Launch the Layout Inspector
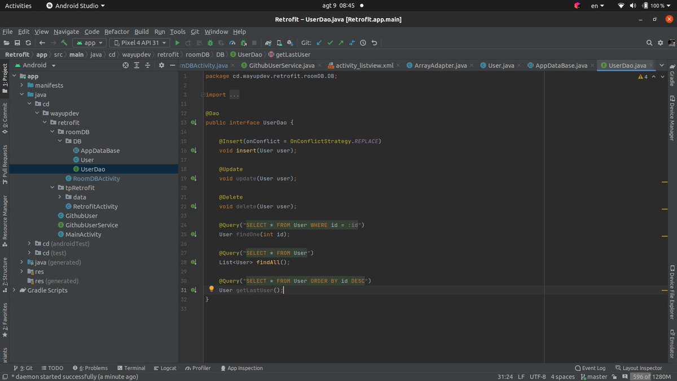 point(638,367)
